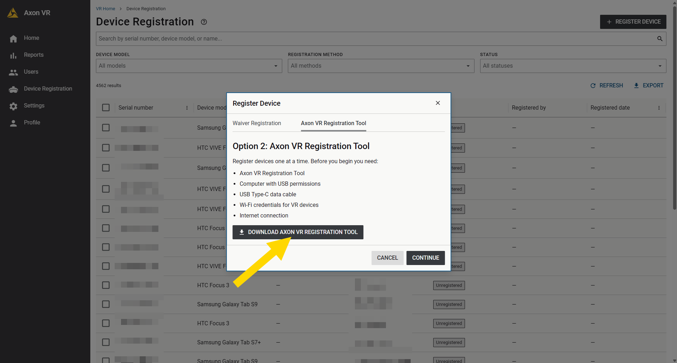677x363 pixels.
Task: Open the Device Registration headset icon
Action: click(x=13, y=89)
